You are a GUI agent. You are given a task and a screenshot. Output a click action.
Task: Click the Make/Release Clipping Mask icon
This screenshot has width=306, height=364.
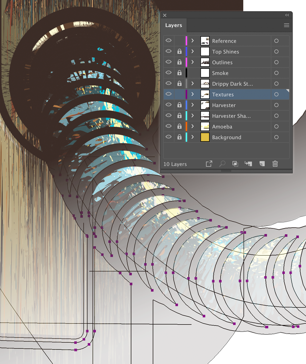(x=235, y=164)
